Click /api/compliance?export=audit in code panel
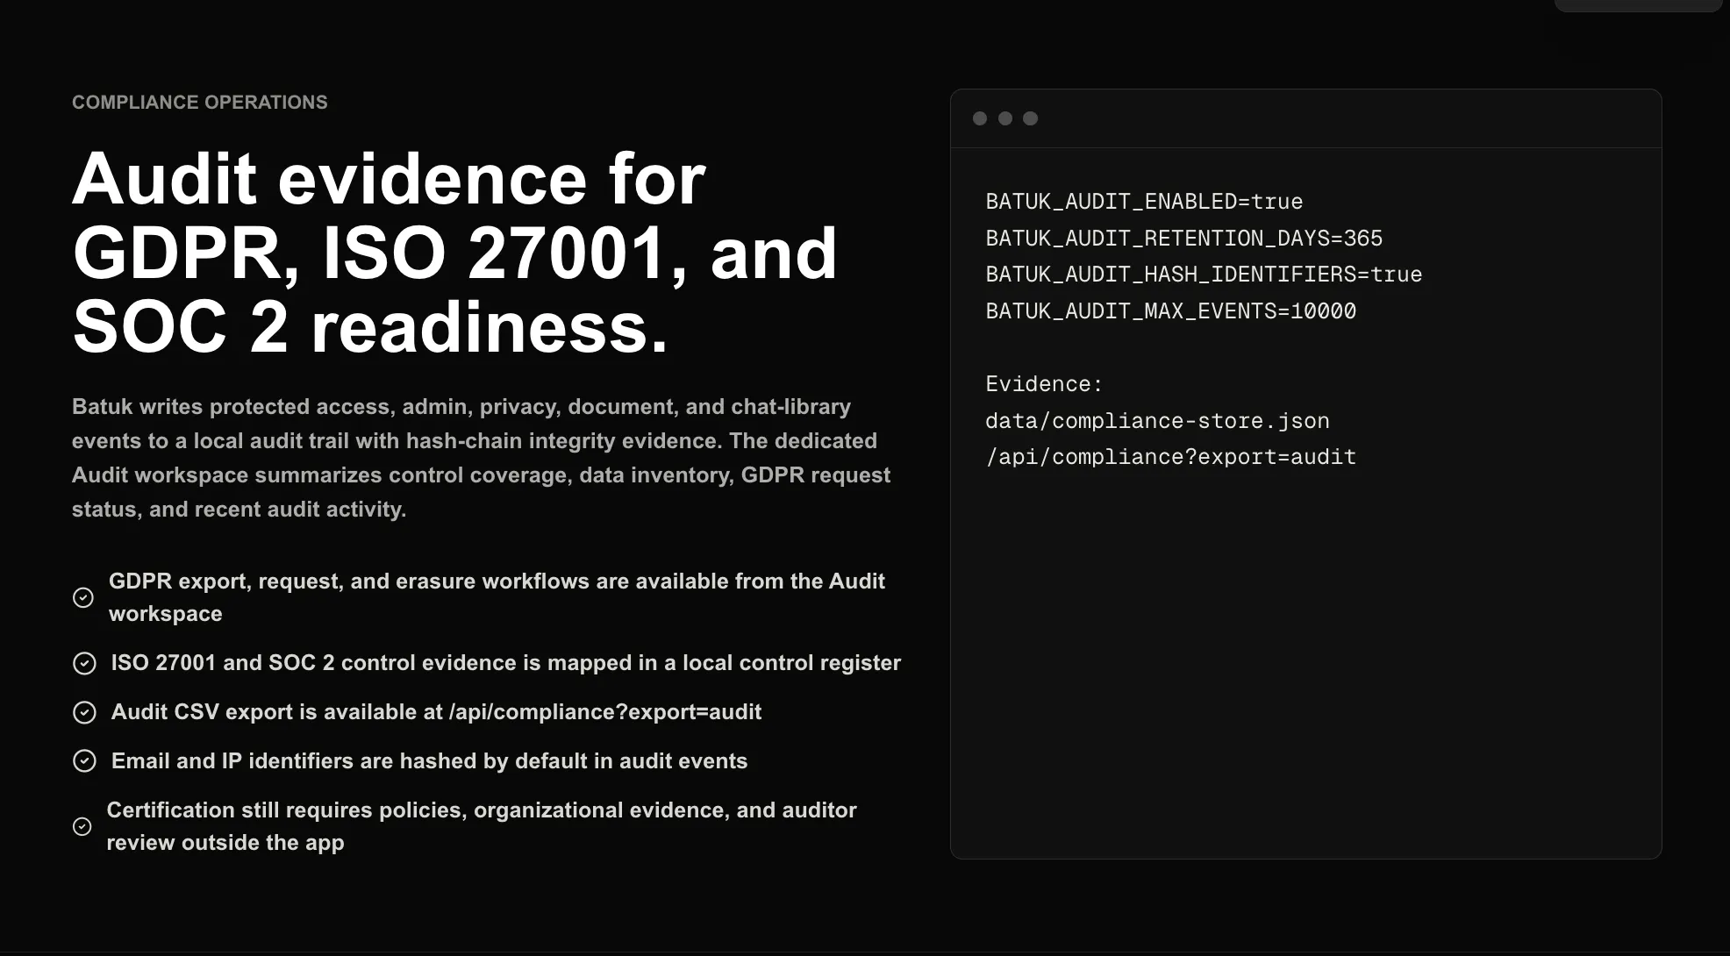The image size is (1730, 956). [x=1171, y=457]
